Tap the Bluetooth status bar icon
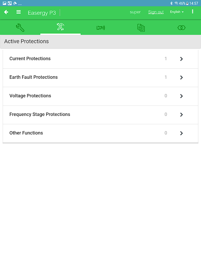The image size is (201, 268). coord(171,3)
